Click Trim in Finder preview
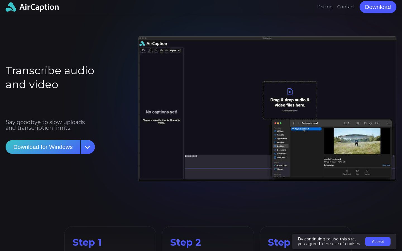 click(x=357, y=172)
